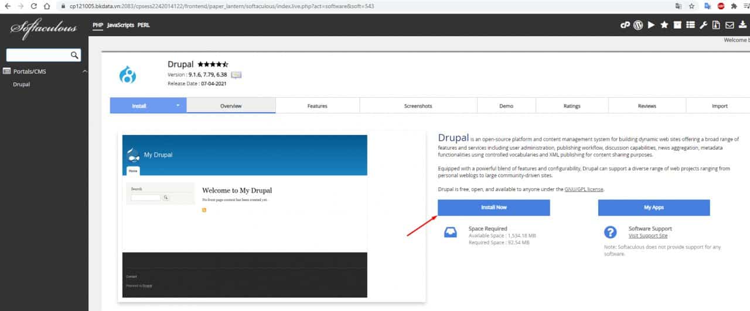Click the browser back arrow
Screen dimensions: 750x311
pos(8,6)
